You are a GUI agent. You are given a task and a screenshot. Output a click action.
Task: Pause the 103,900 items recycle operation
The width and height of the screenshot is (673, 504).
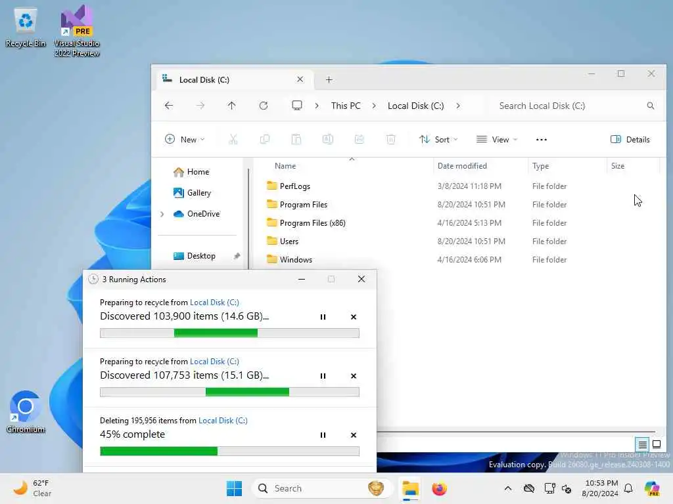[x=323, y=317]
